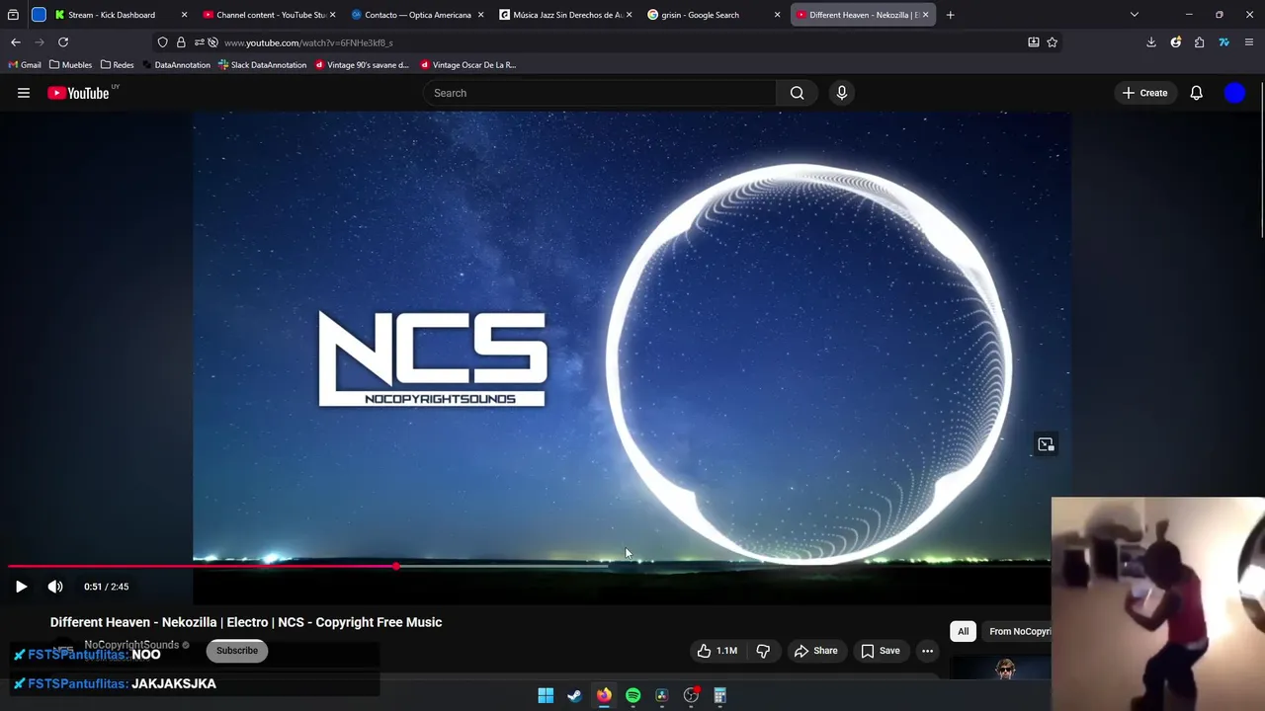Switch to Contacto Optica Americana tab
Image resolution: width=1265 pixels, height=711 pixels.
[x=417, y=15]
